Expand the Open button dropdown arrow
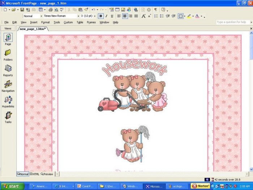Image resolution: width=253 pixels, height=190 pixels. (18, 10)
